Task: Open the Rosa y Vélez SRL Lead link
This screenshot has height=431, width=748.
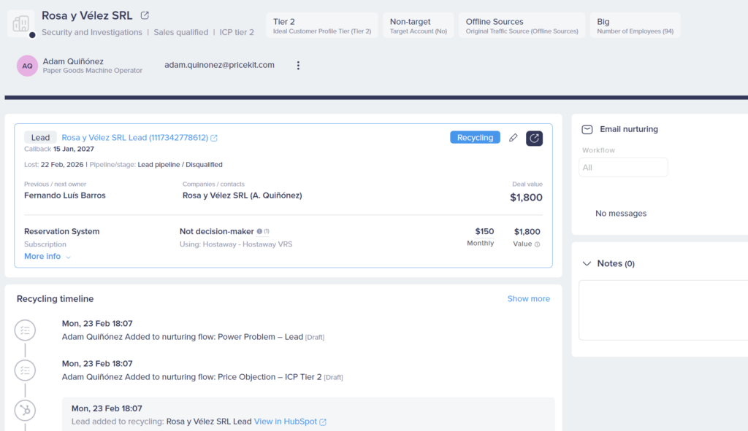Action: (134, 138)
